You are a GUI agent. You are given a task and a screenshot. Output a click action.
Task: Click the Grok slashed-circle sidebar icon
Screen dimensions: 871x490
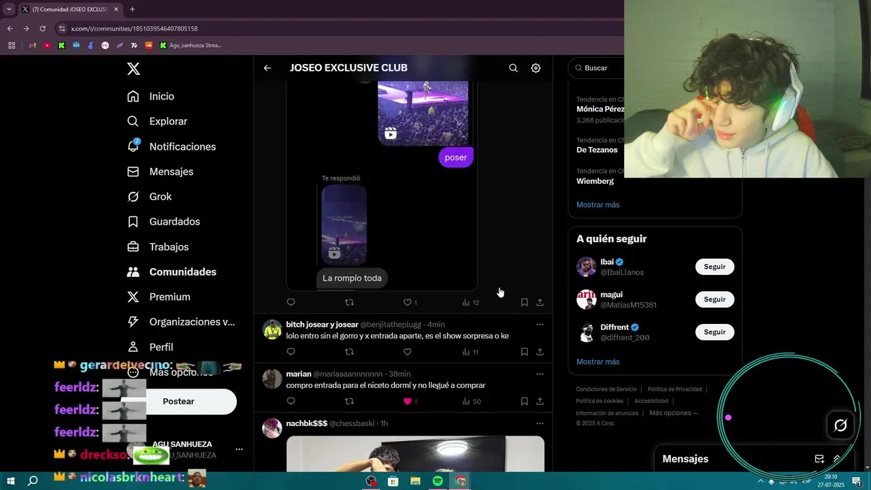pyautogui.click(x=133, y=197)
